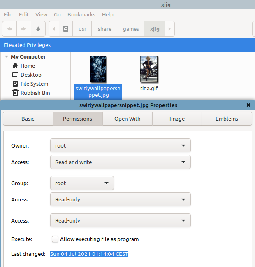Click the share path segment
Image resolution: width=255 pixels, height=267 pixels.
pyautogui.click(x=104, y=29)
